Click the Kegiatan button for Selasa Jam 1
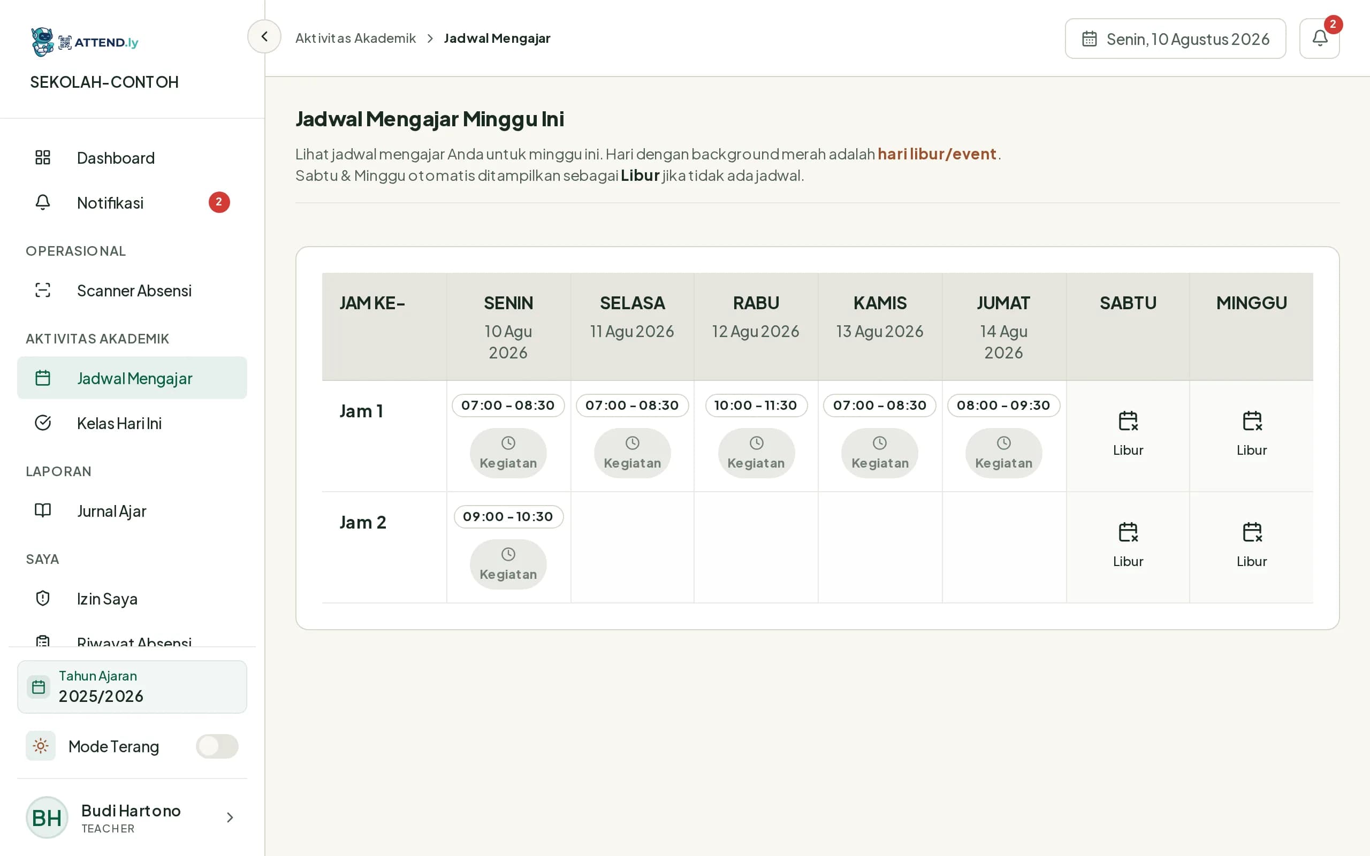The image size is (1370, 856). tap(633, 453)
